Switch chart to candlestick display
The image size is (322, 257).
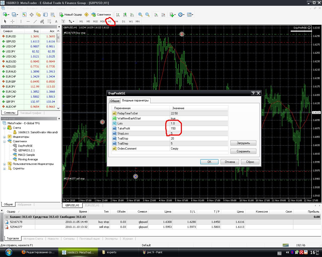(x=125, y=15)
